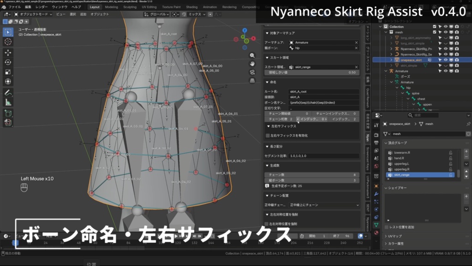
Task: Show long_skirt_simple in viewport
Action: pyautogui.click(x=446, y=43)
